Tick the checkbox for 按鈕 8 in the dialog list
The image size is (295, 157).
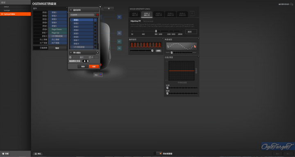click(x=95, y=44)
